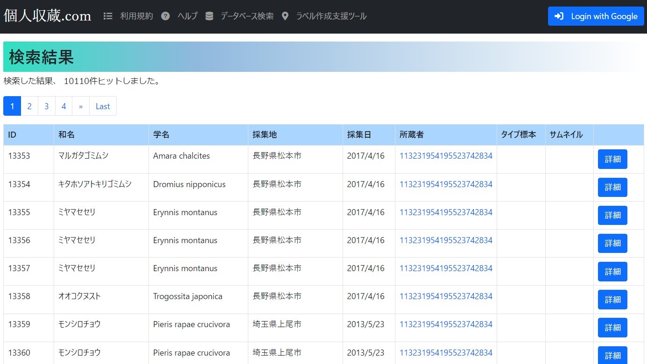
Task: Click the » next page arrow
Action: 81,106
